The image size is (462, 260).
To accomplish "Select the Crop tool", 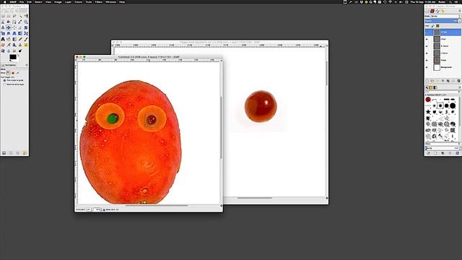I will (x=20, y=27).
